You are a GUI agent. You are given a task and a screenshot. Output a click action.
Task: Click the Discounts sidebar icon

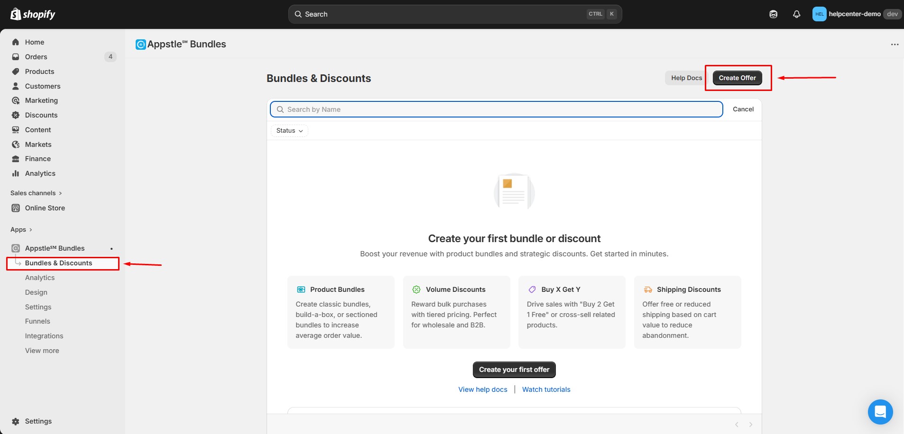tap(16, 115)
